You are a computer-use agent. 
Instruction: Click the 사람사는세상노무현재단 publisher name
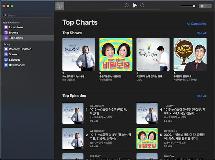tap(185, 79)
